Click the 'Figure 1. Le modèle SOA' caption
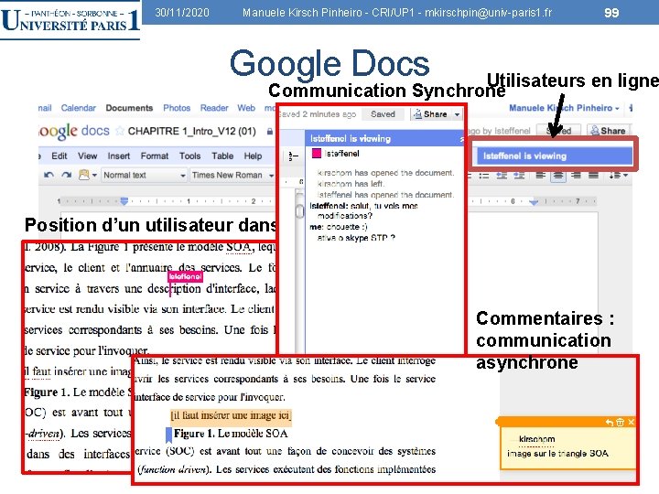Viewport: 659px width, 494px height. (x=231, y=434)
